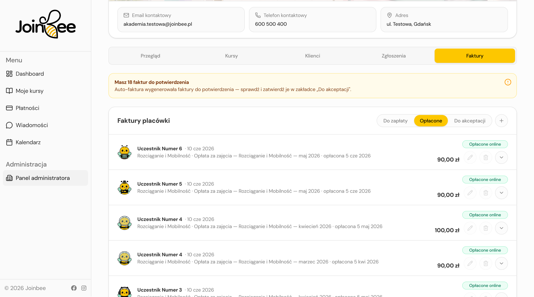Edit the Uczestnik Numer 6 invoice
534x297 pixels.
coord(470,158)
